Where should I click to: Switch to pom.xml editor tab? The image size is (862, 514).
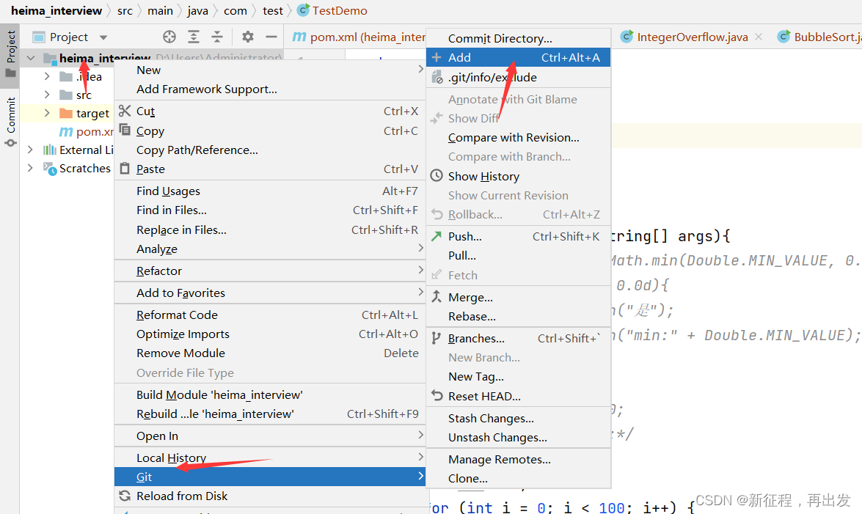[x=359, y=37]
